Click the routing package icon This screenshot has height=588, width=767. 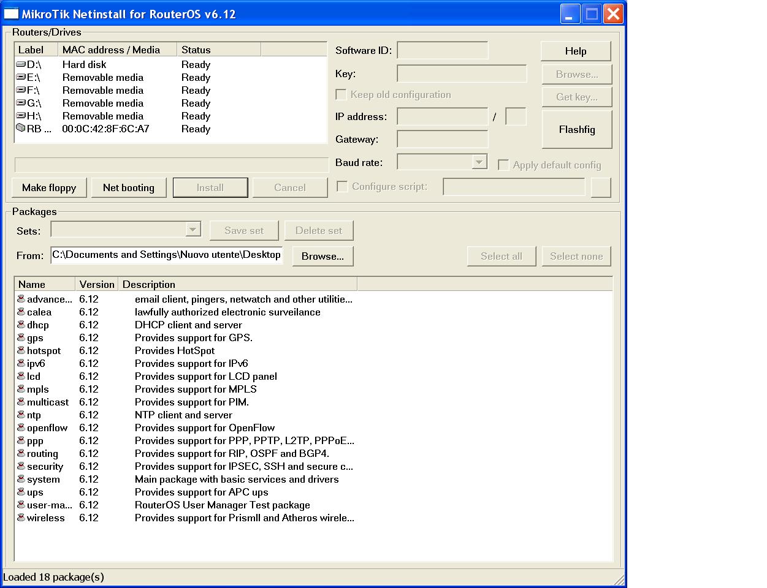(x=20, y=453)
